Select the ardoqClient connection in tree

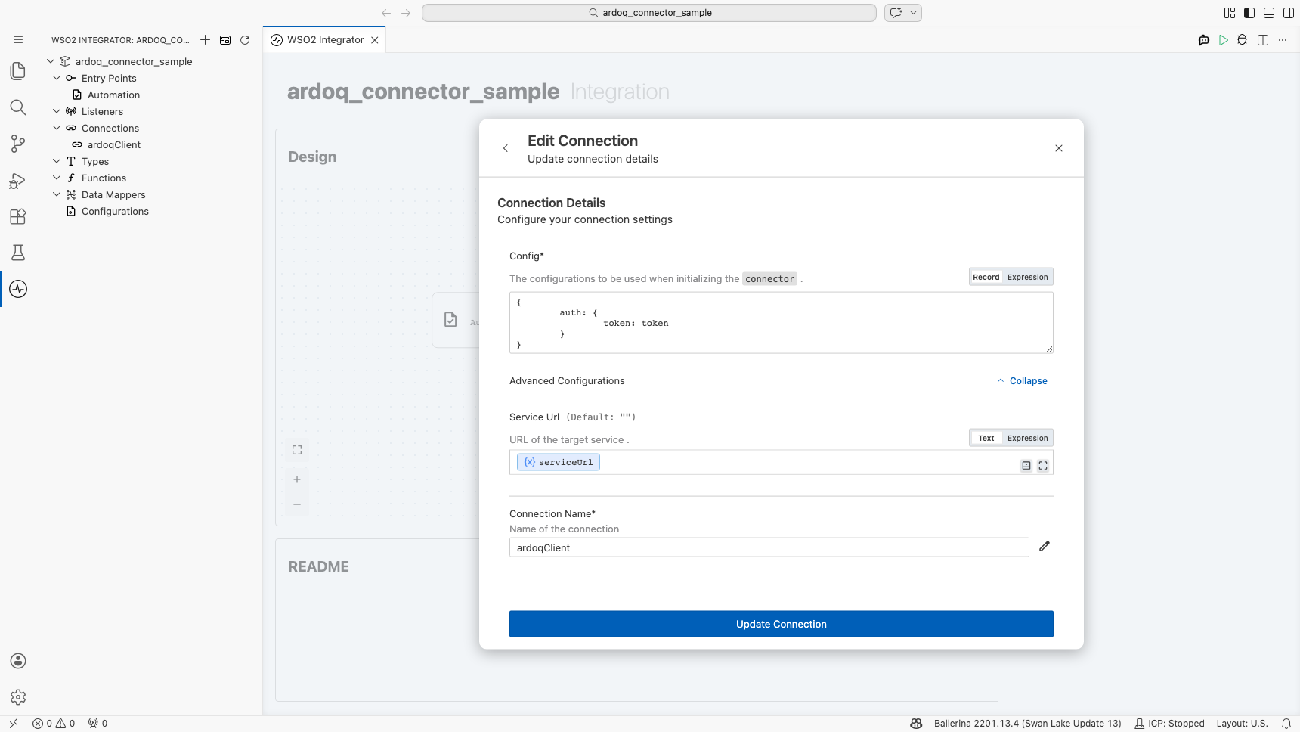pos(114,144)
